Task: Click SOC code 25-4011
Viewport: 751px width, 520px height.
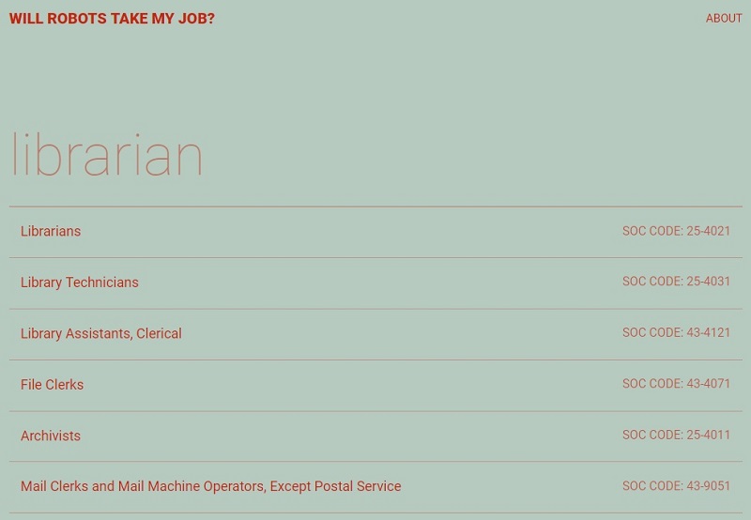Action: coord(676,435)
